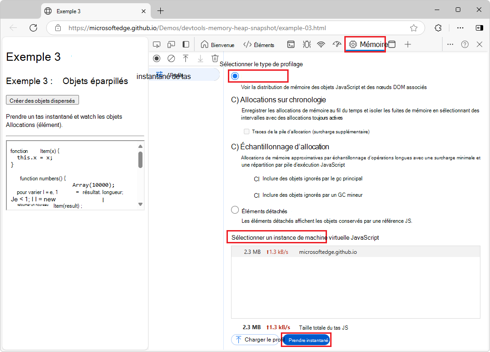Viewport: 490px width, 352px height.
Task: Select the heap snapshot profiling type radio
Action: (234, 76)
